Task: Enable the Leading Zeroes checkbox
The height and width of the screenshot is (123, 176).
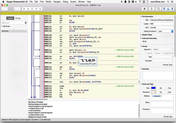Action: click(162, 53)
